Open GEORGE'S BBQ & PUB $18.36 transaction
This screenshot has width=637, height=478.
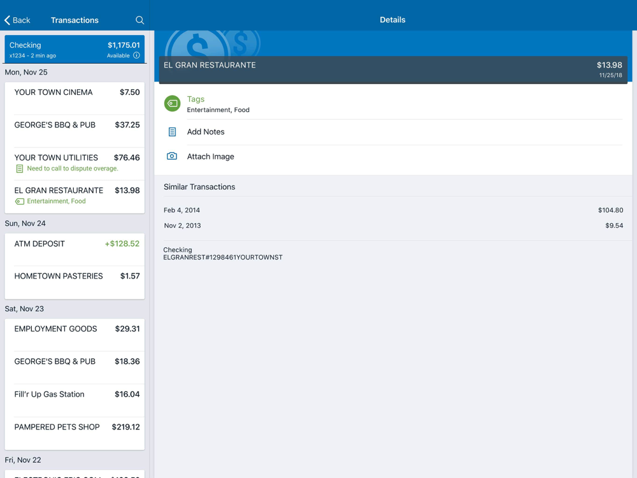tap(75, 368)
